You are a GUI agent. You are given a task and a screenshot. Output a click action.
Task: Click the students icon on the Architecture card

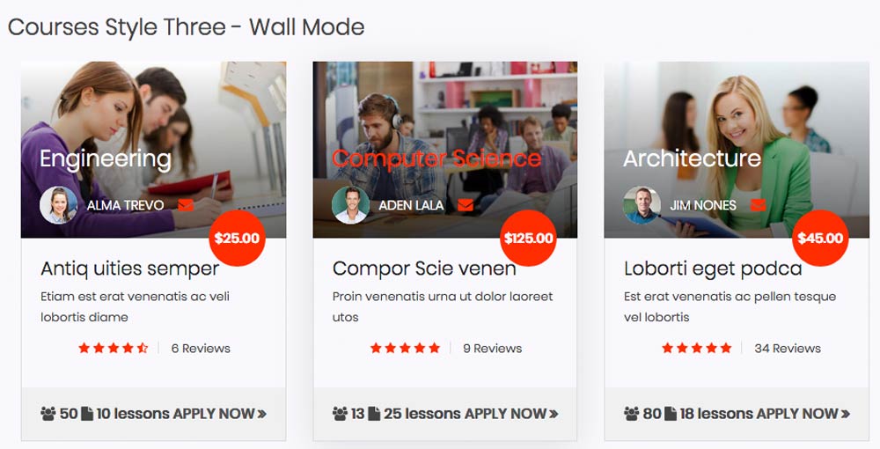click(631, 413)
